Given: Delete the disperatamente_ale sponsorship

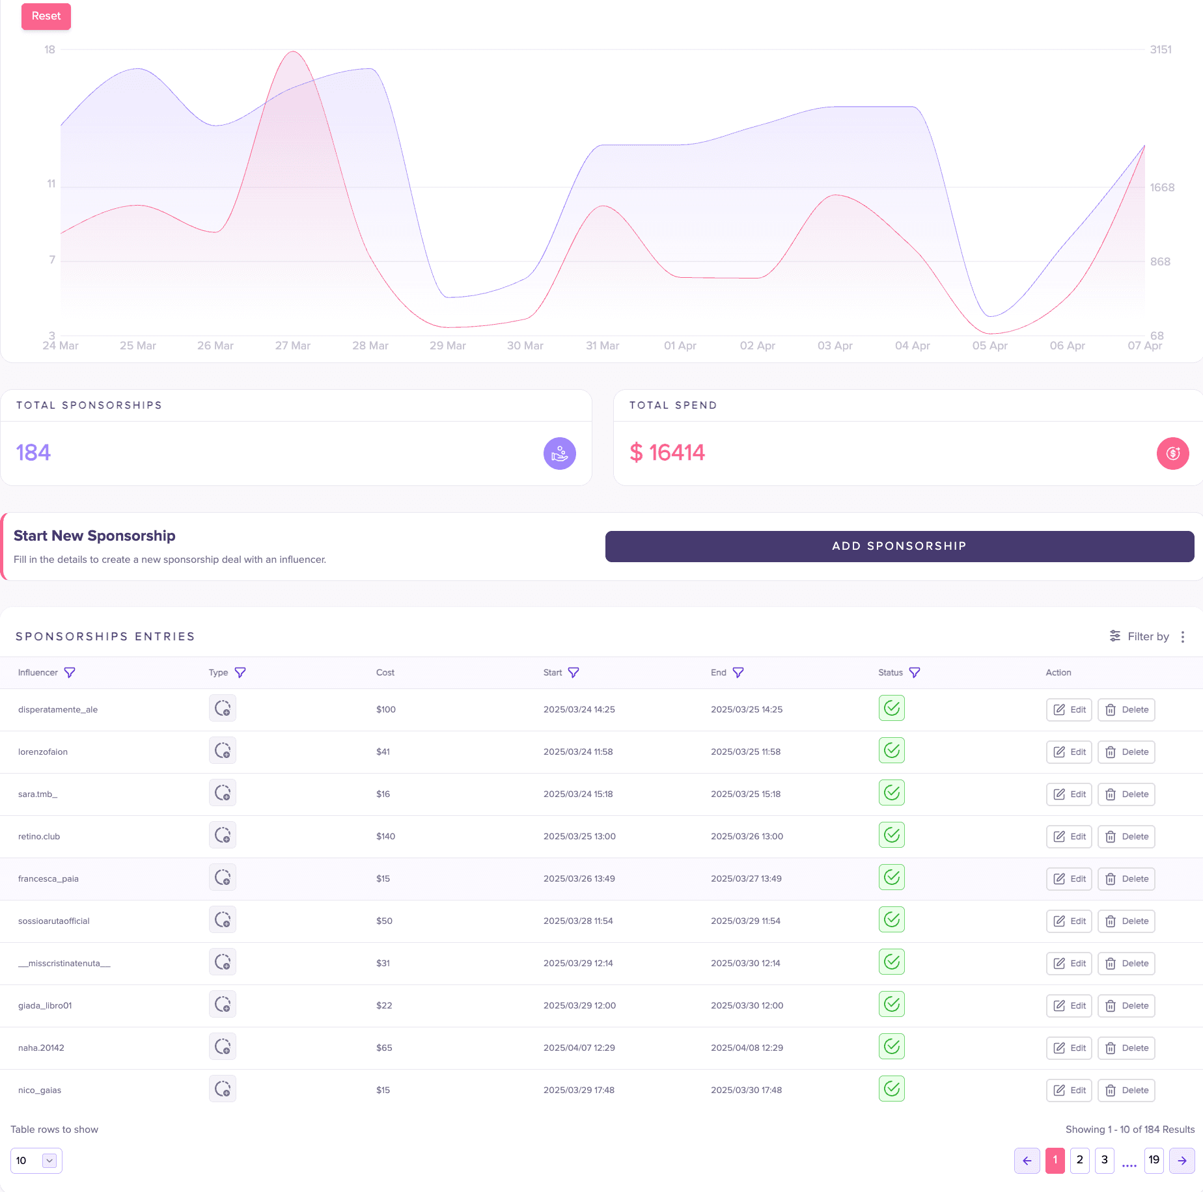Looking at the screenshot, I should [x=1126, y=710].
